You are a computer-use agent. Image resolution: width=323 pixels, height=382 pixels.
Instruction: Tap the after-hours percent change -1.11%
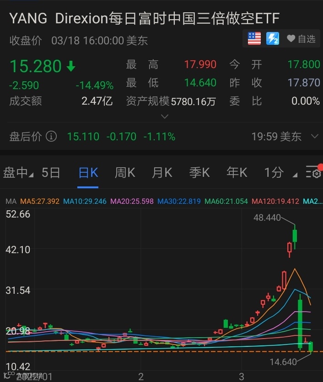pos(159,137)
